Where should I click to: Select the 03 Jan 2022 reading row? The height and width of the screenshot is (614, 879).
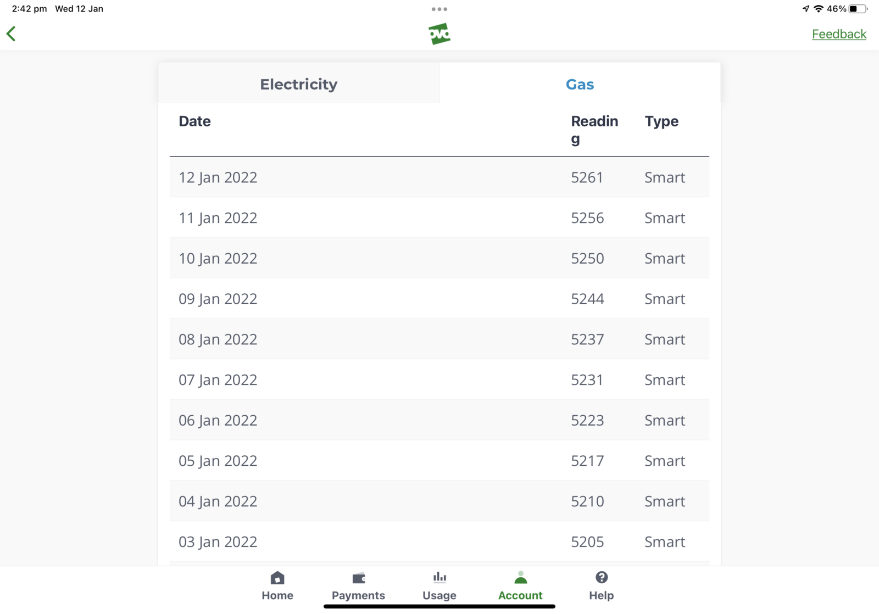coord(439,542)
